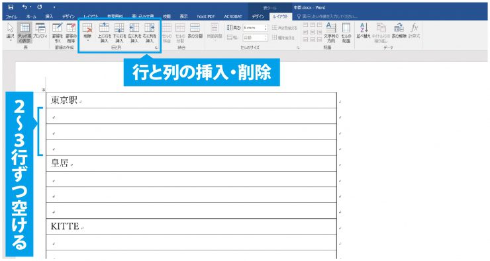This screenshot has height=261, width=490.
Task: Click the Align Top Left icon
Action: (x=305, y=24)
